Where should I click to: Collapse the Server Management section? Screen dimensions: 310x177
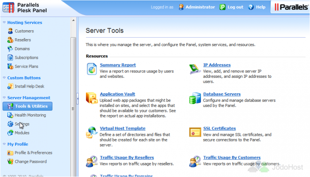4,98
